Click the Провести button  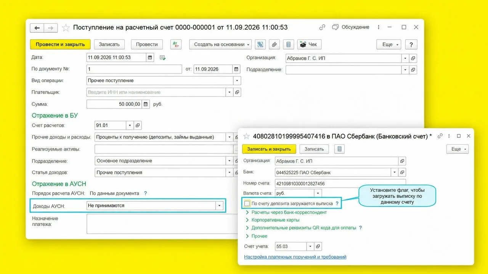point(147,44)
